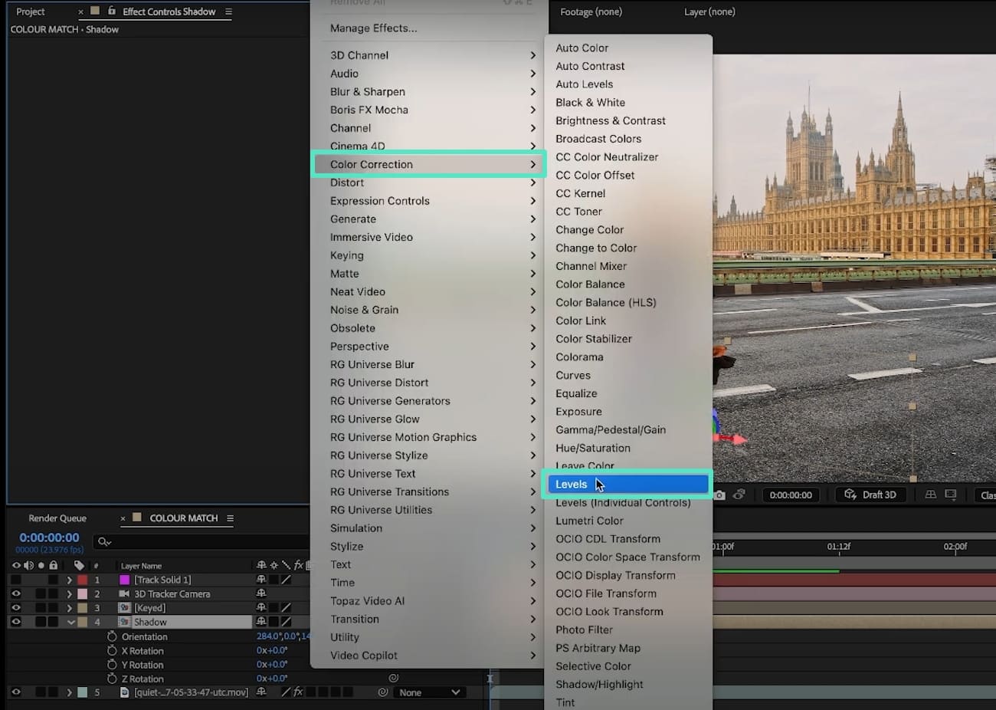Click the 01:12f mark on time ruler
This screenshot has width=996, height=710.
(x=839, y=547)
